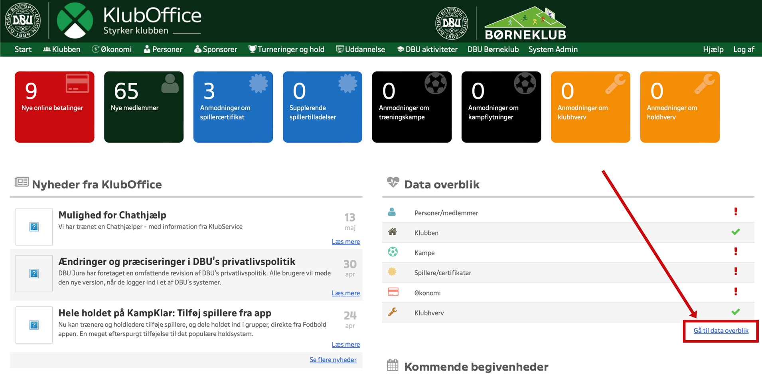Click red warning mark for Kampe

point(736,252)
